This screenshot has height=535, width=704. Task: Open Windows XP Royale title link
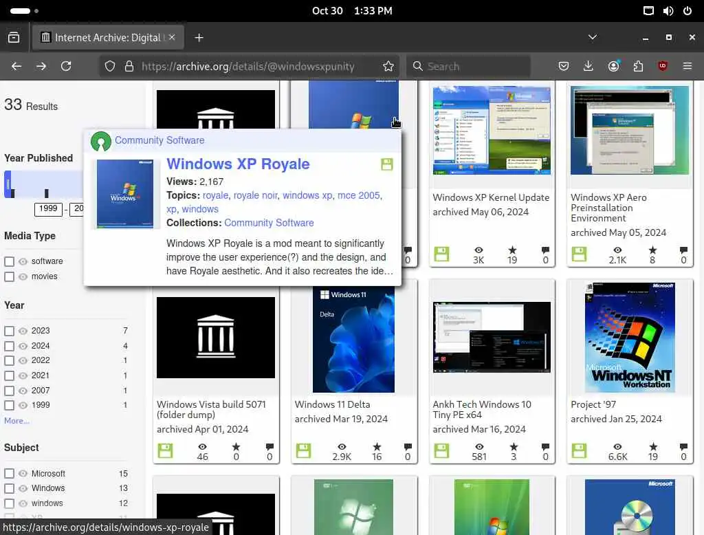(238, 164)
